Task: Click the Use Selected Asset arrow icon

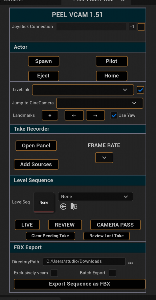Action: [63, 207]
